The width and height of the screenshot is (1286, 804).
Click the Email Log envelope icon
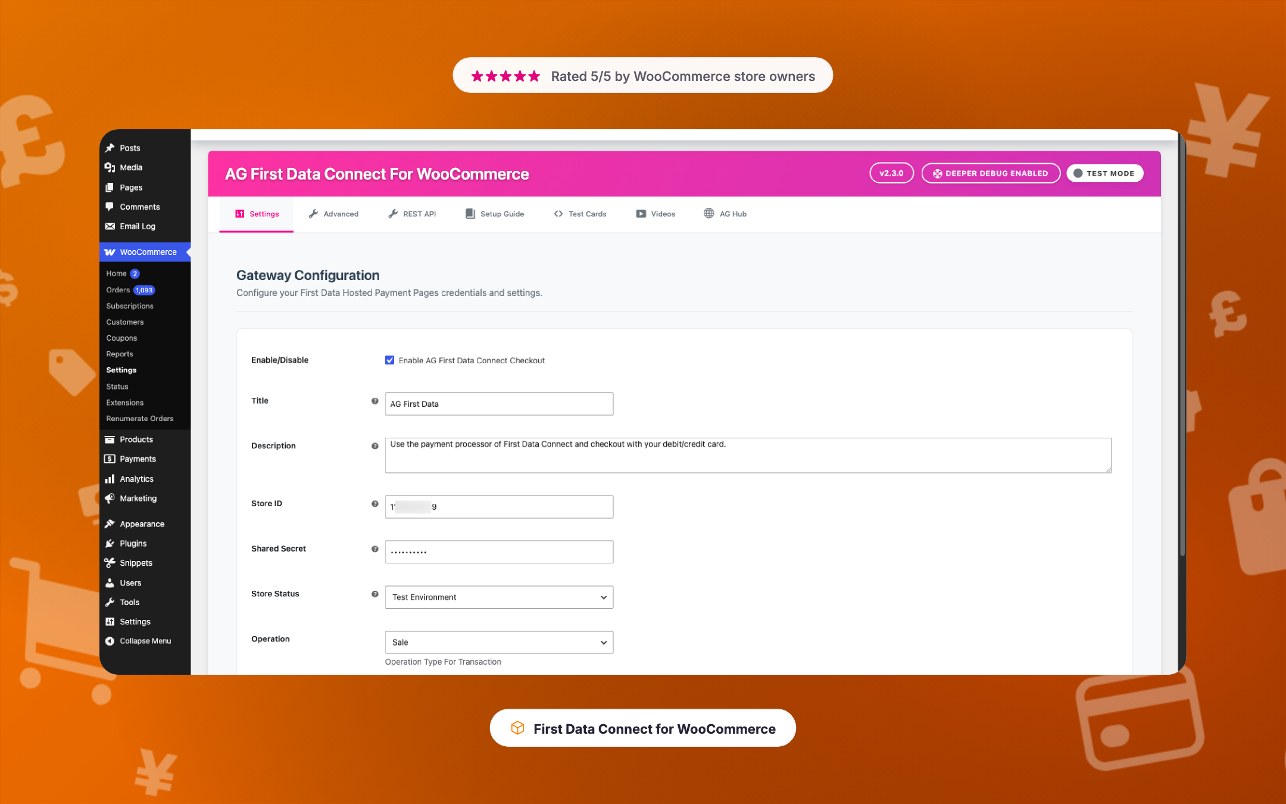coord(110,226)
